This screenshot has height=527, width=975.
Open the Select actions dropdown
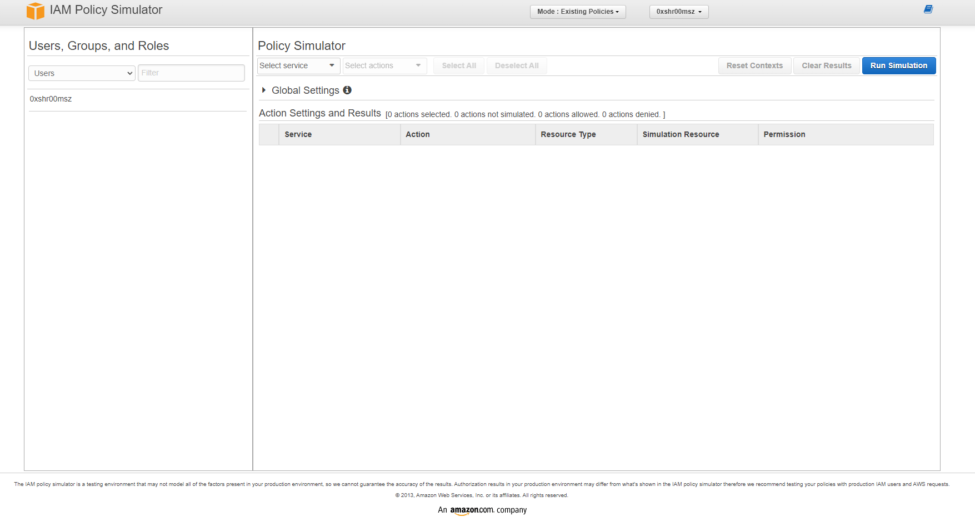coord(384,65)
